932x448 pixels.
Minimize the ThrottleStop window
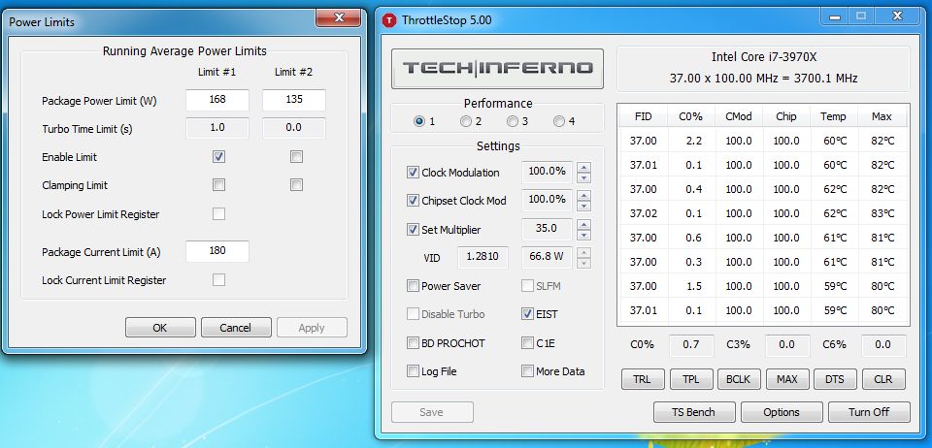pyautogui.click(x=835, y=17)
